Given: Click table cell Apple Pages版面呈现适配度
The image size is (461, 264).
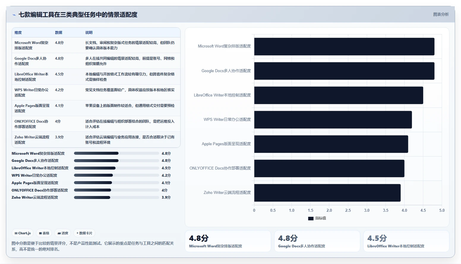Looking at the screenshot, I should [x=32, y=108].
